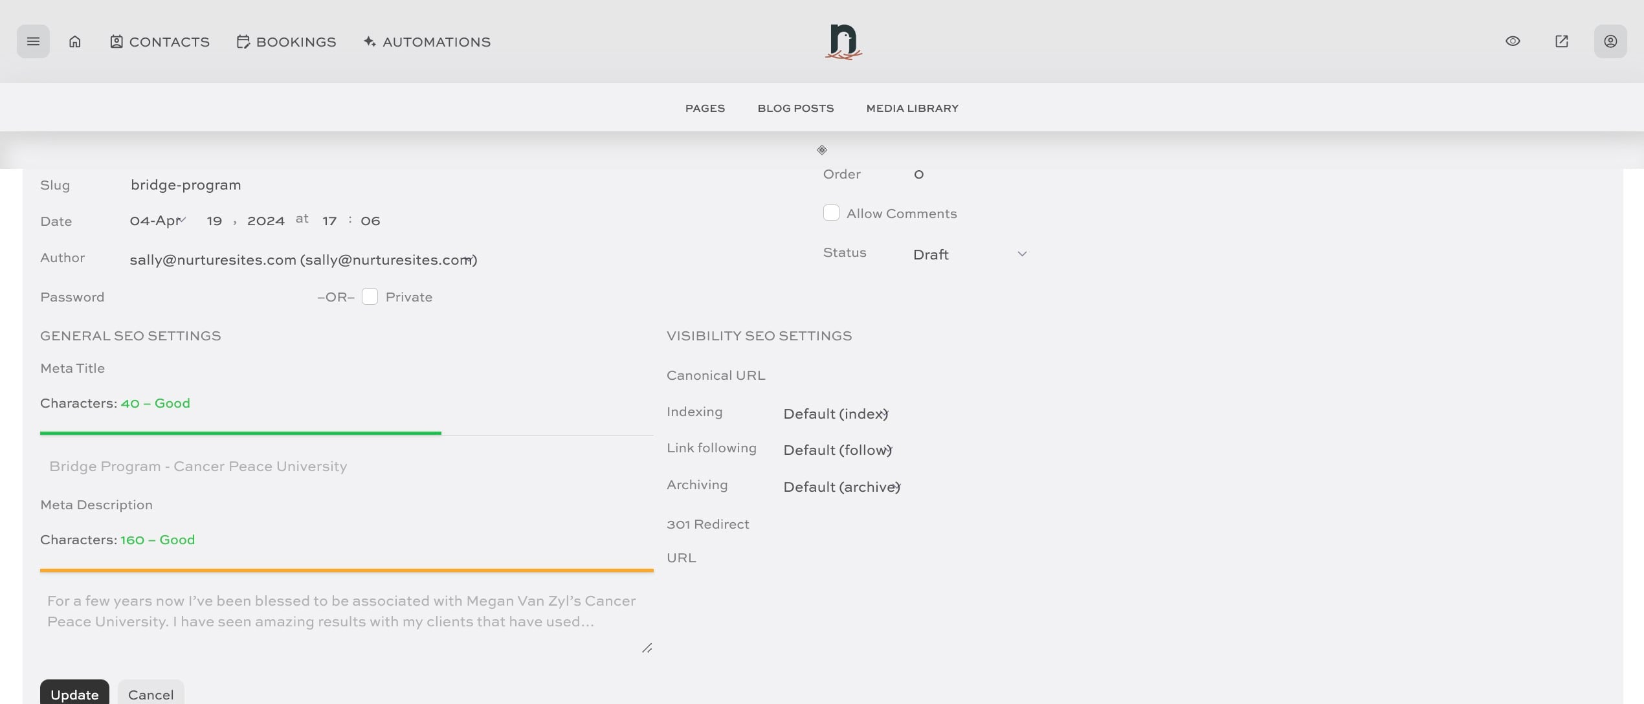1644x704 pixels.
Task: Cancel the current edits
Action: [x=150, y=694]
